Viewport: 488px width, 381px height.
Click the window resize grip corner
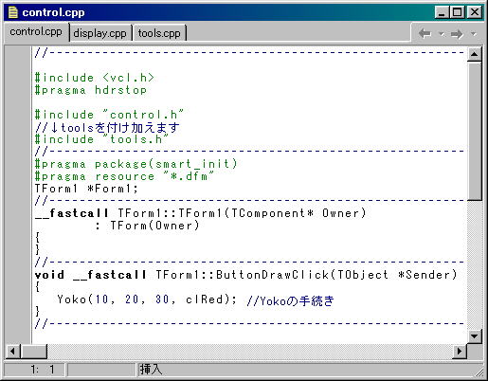[479, 372]
